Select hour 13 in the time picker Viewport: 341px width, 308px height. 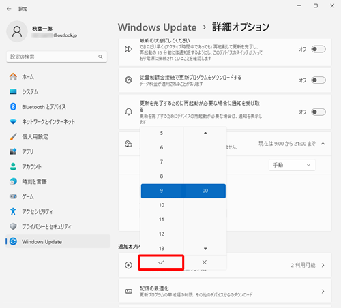pos(162,249)
